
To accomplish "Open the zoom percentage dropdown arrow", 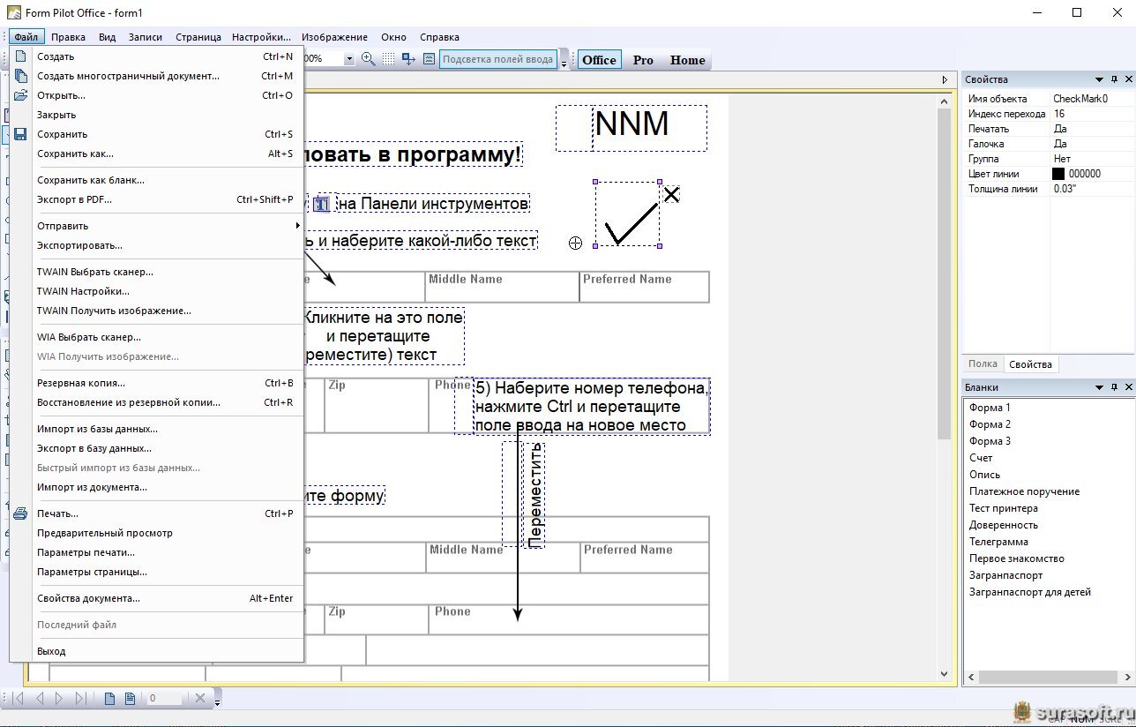I will (x=349, y=59).
